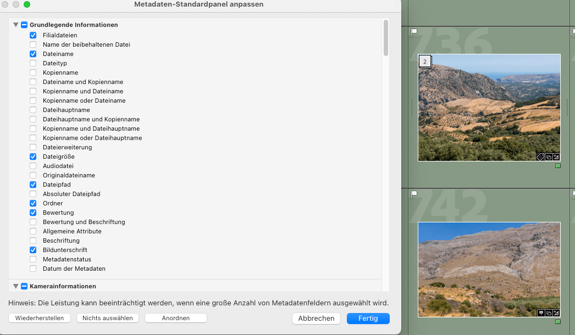Toggle the Kamerainformationen group checkbox
This screenshot has width=575, height=335.
[x=24, y=286]
